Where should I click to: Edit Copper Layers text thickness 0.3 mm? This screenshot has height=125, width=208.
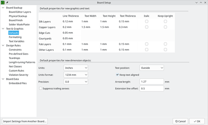click(x=128, y=27)
